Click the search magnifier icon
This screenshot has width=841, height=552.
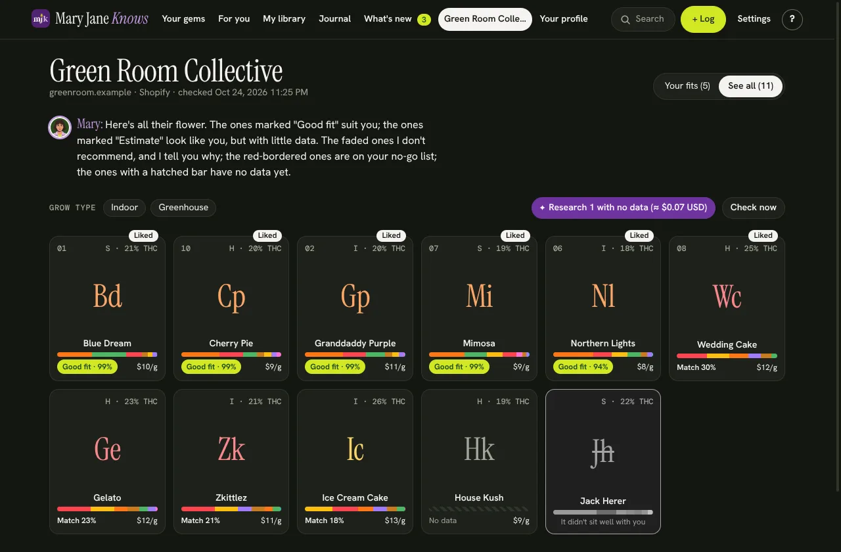[625, 20]
